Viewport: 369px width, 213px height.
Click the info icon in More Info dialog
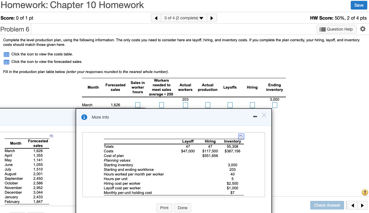point(84,117)
